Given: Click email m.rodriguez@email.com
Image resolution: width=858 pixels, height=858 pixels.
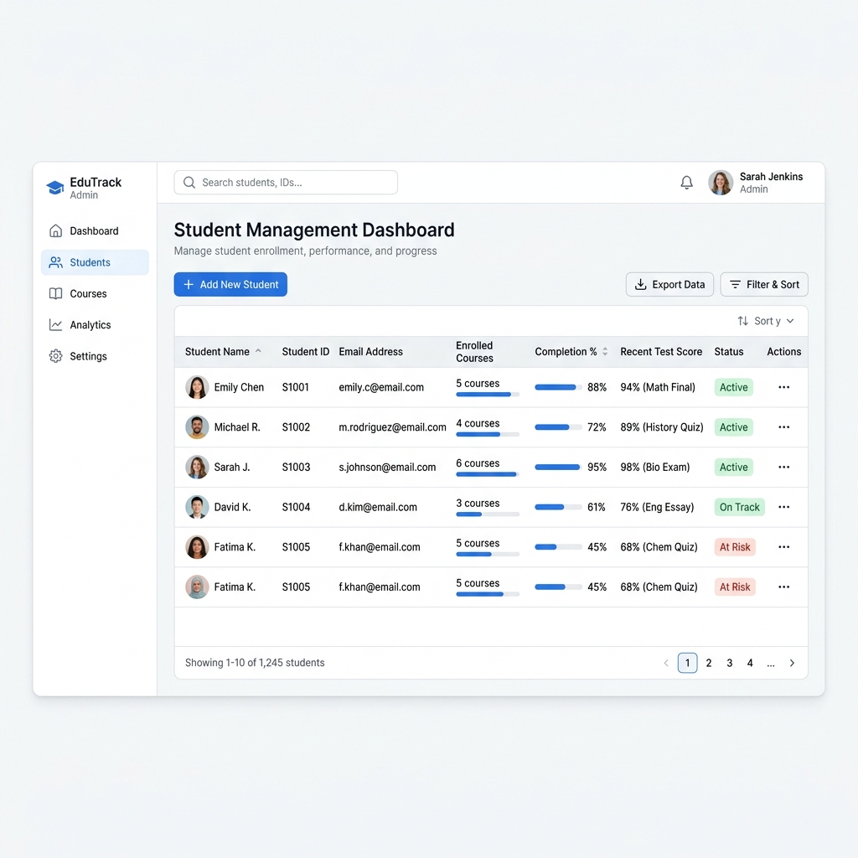Looking at the screenshot, I should pyautogui.click(x=392, y=427).
